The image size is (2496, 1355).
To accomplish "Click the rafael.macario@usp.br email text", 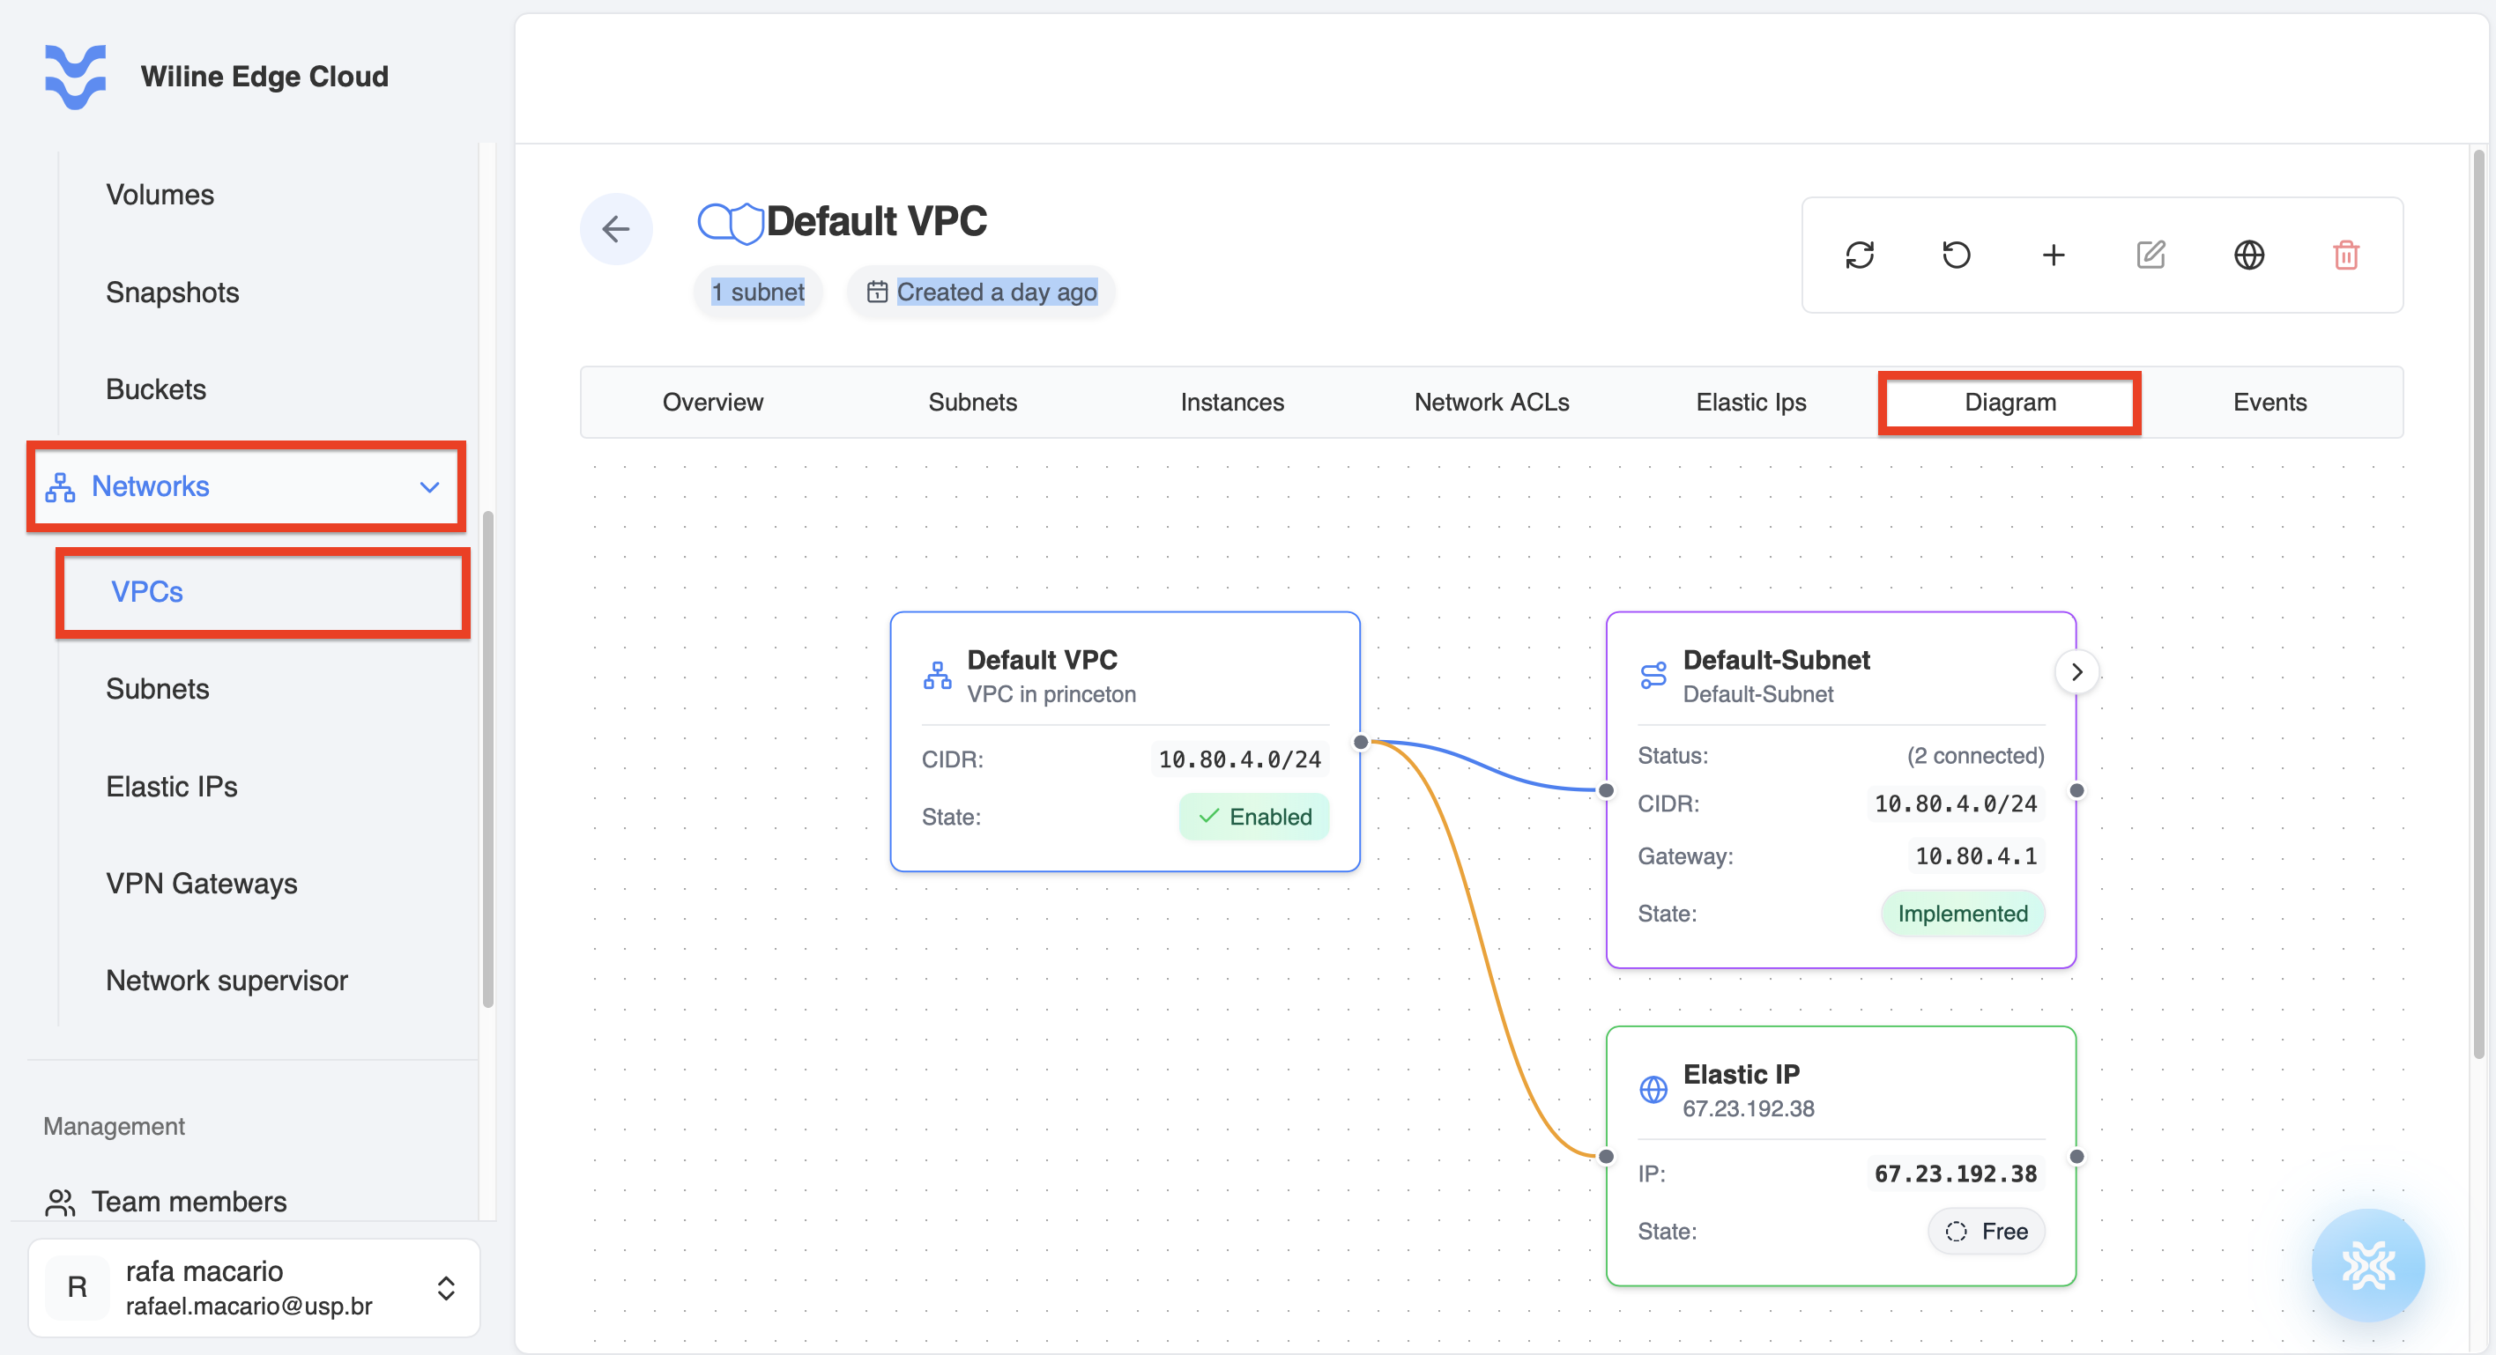I will click(x=249, y=1306).
